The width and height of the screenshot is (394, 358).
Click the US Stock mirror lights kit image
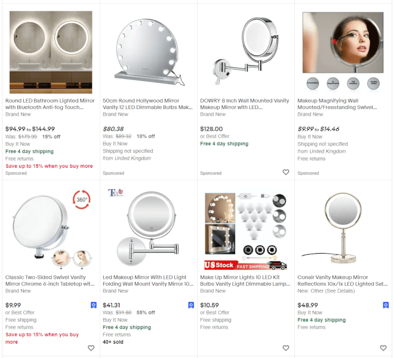(245, 230)
